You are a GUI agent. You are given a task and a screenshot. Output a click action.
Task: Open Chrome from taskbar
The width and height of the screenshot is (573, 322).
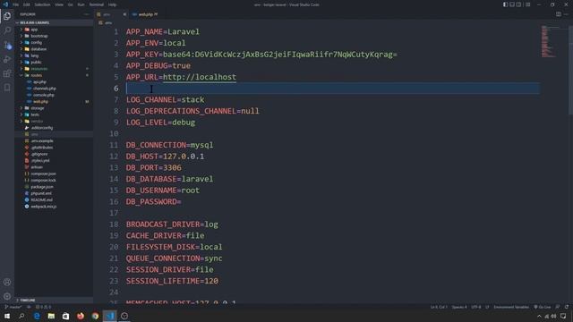click(x=95, y=316)
